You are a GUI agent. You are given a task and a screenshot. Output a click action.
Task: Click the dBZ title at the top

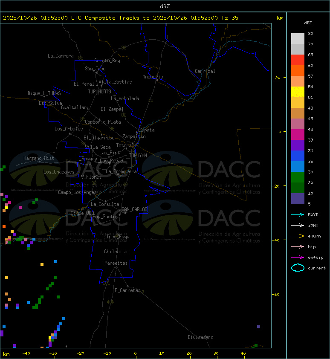[165, 6]
